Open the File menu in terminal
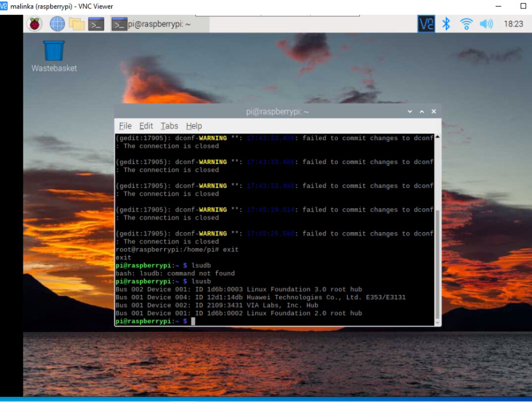Screen dimensions: 532x402 125,126
